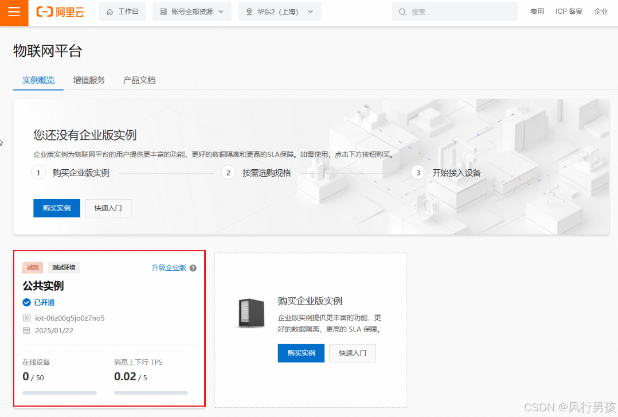Click the calendar icon beside 2025/01/22
The image size is (618, 417).
point(26,330)
